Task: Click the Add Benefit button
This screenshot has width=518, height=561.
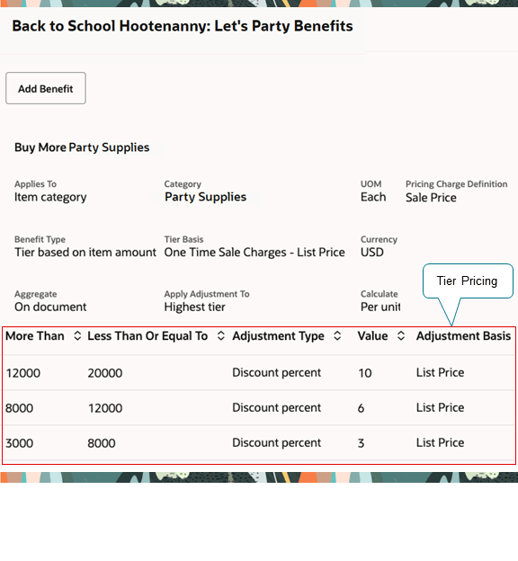Action: [46, 88]
